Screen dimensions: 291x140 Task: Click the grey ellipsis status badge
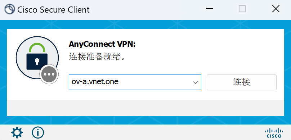point(49,74)
